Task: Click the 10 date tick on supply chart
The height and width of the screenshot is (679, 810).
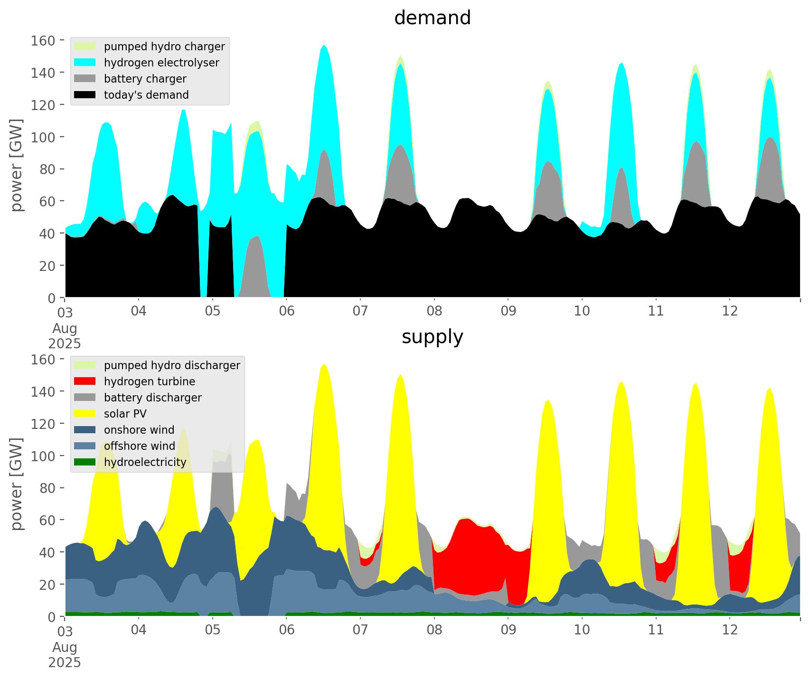Action: tap(582, 630)
